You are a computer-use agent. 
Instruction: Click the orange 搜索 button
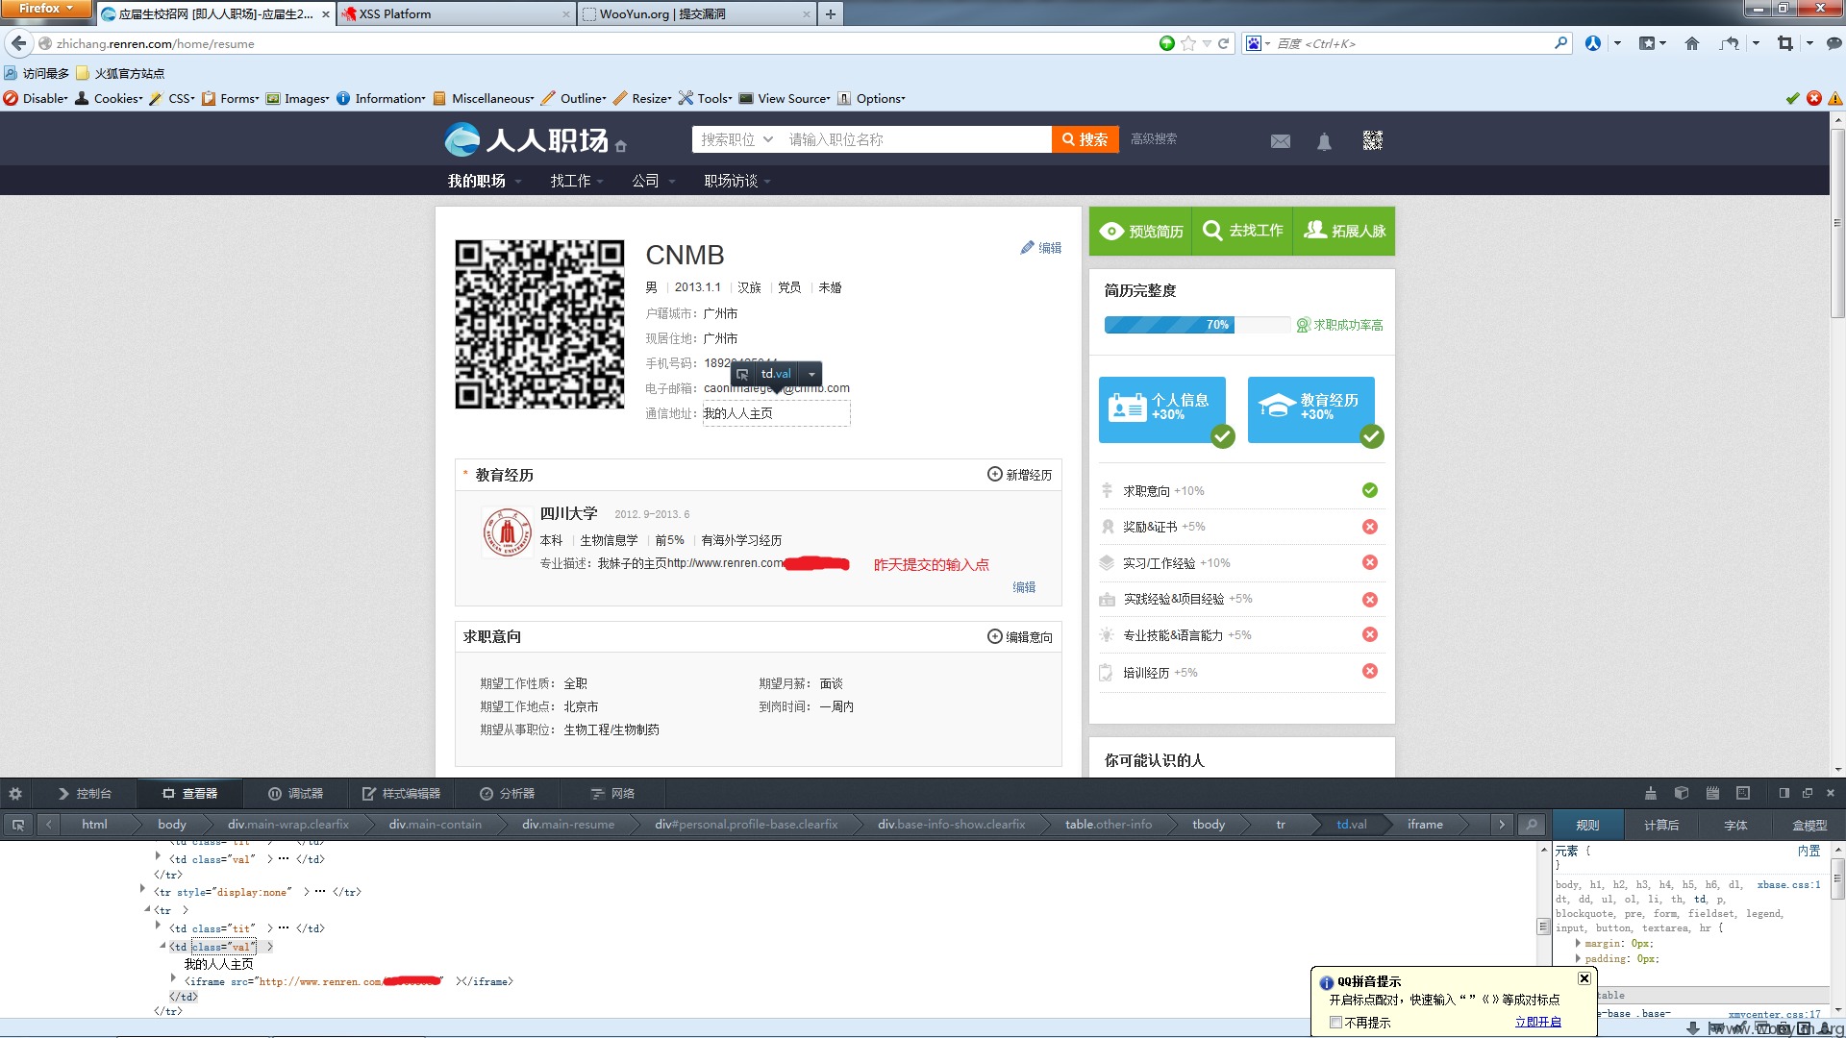[x=1085, y=139]
